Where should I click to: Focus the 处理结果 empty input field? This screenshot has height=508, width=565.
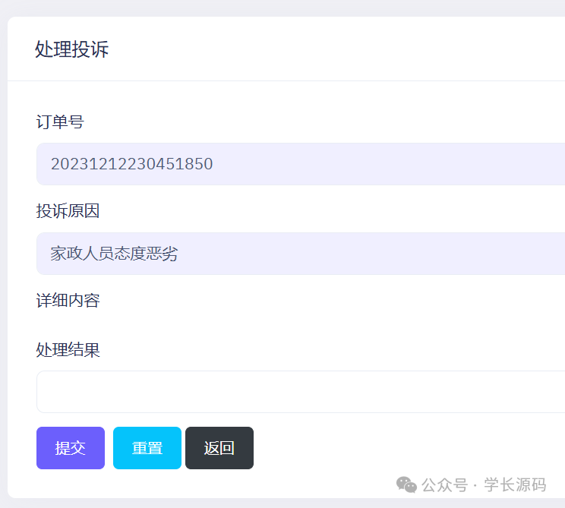(x=301, y=392)
